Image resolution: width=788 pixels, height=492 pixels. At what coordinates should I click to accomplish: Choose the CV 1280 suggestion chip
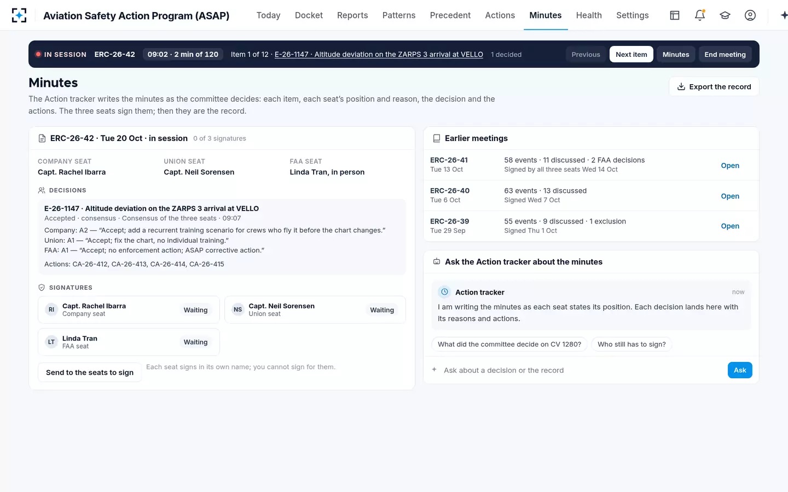[x=509, y=344]
